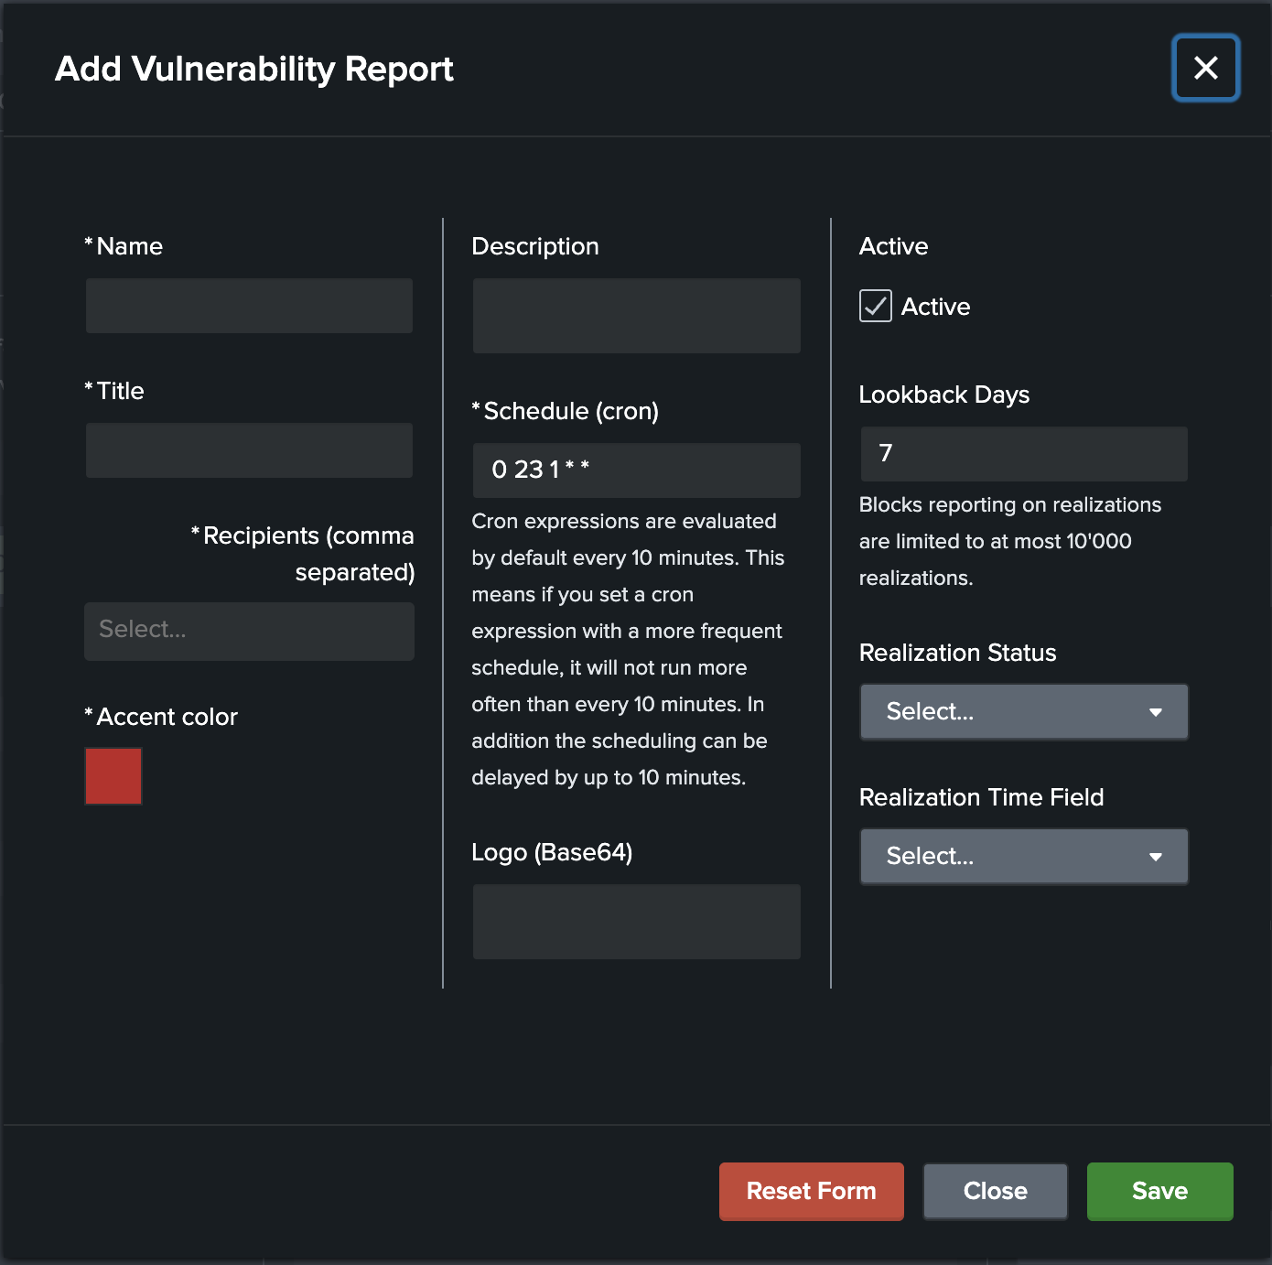
Task: Open the Realization Status dropdown arrow
Action: coord(1156,711)
